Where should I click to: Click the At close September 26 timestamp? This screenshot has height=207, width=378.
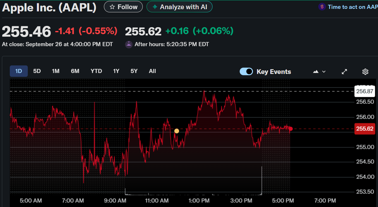coord(57,44)
